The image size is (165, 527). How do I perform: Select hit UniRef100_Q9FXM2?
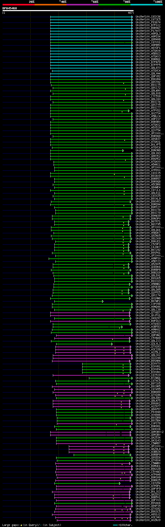148,76
